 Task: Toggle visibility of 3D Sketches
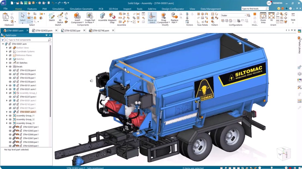click(x=10, y=63)
